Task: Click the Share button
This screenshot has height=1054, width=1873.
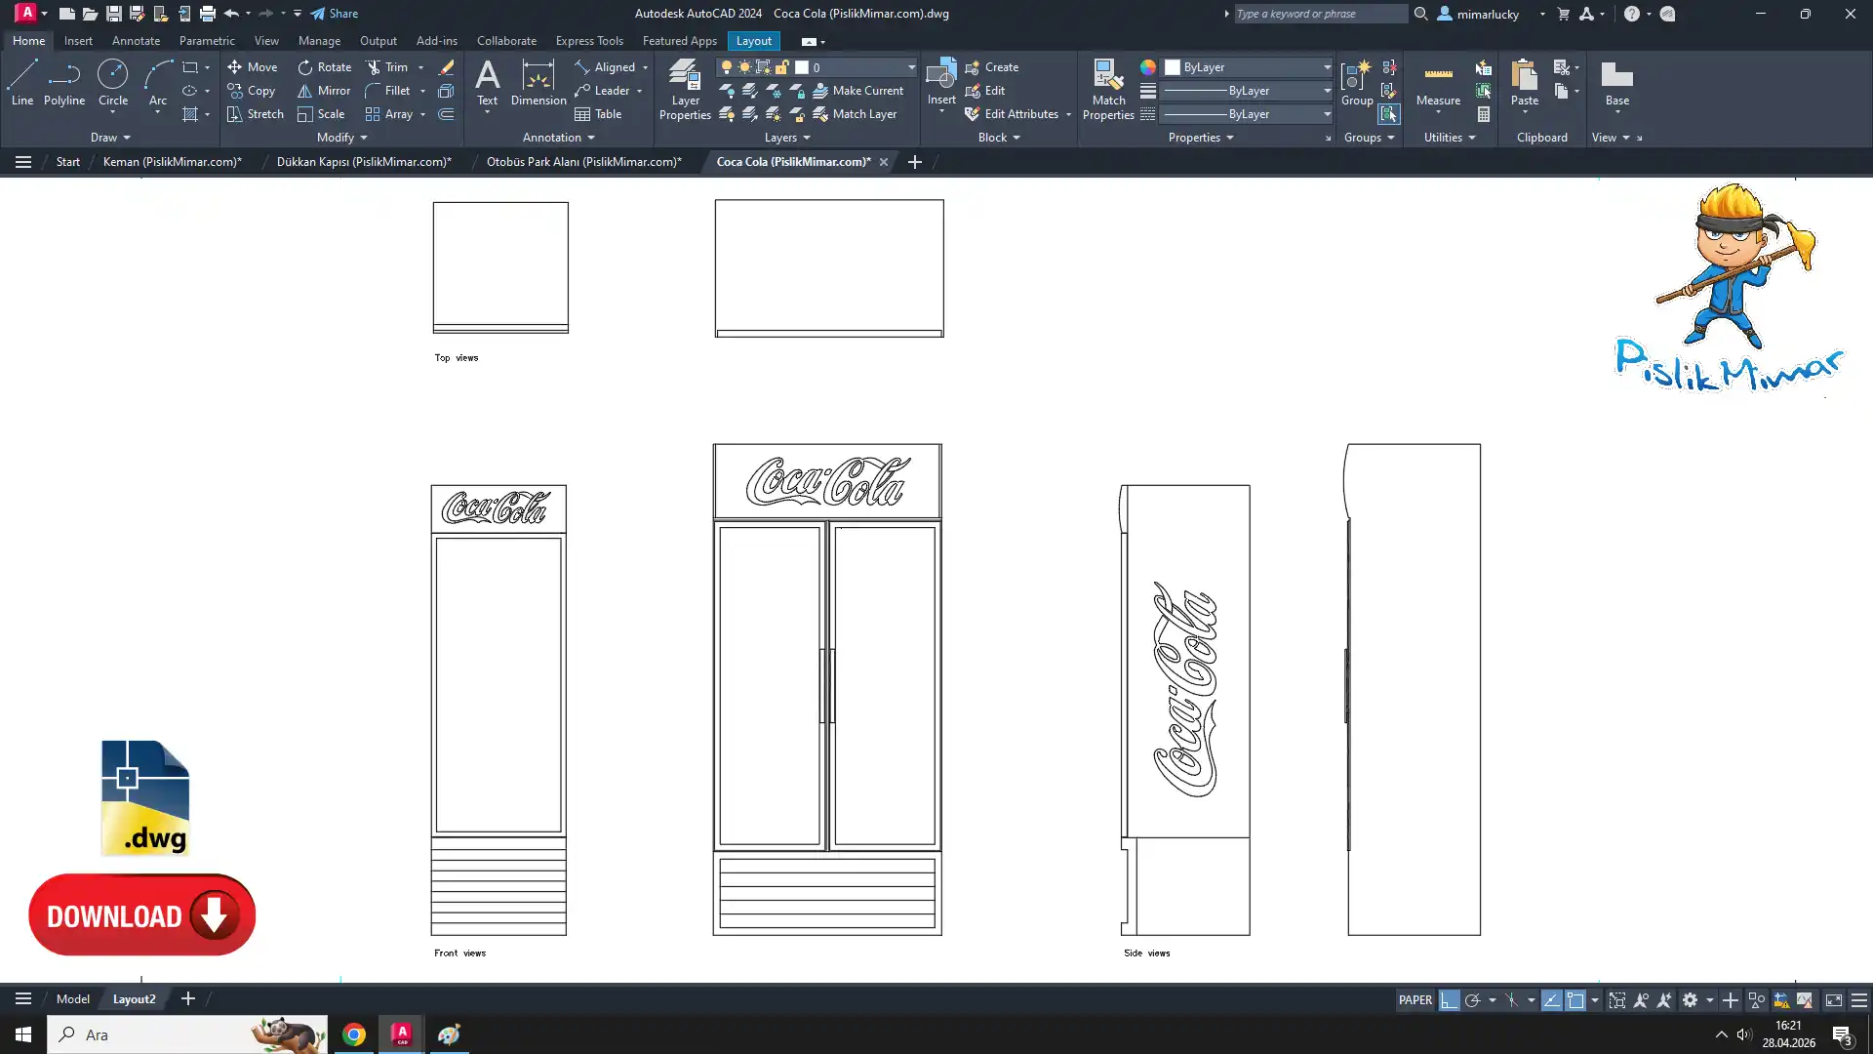Action: coord(335,14)
